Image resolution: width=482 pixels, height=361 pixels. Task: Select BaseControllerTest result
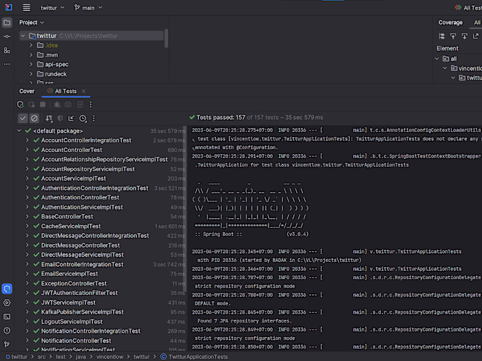click(x=67, y=217)
